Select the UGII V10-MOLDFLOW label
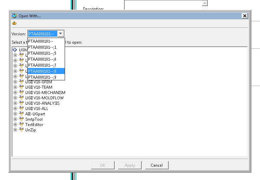This screenshot has height=180, width=260. pos(45,98)
